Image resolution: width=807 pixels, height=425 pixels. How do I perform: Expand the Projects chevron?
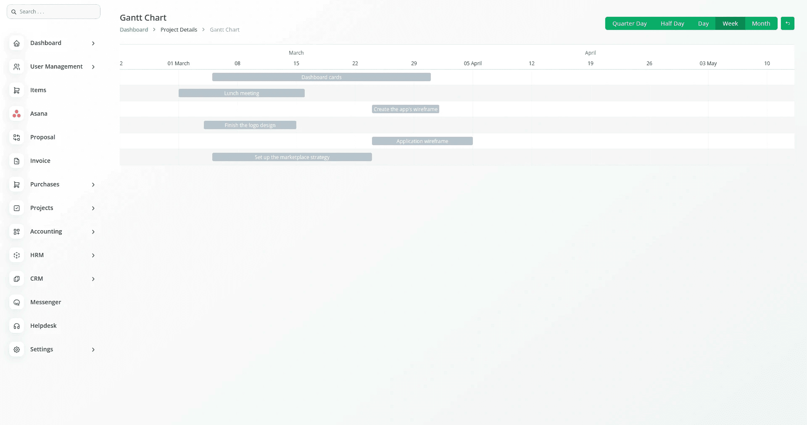pos(93,208)
